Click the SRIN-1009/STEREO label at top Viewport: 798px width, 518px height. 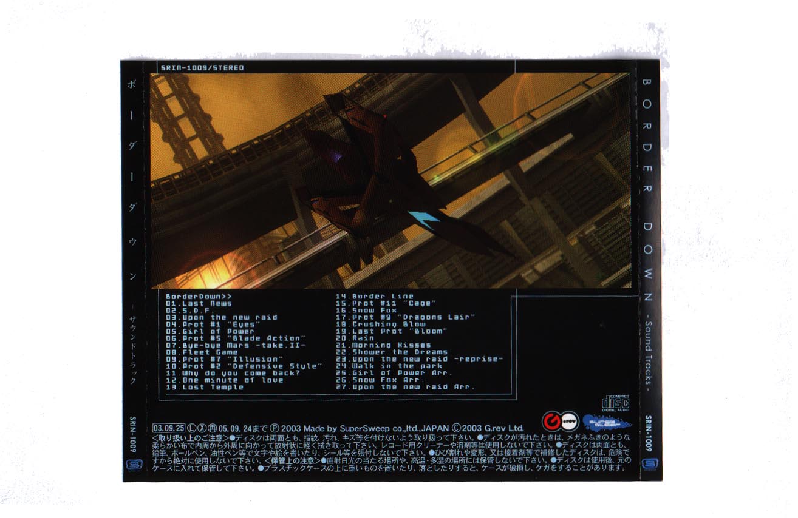point(200,68)
